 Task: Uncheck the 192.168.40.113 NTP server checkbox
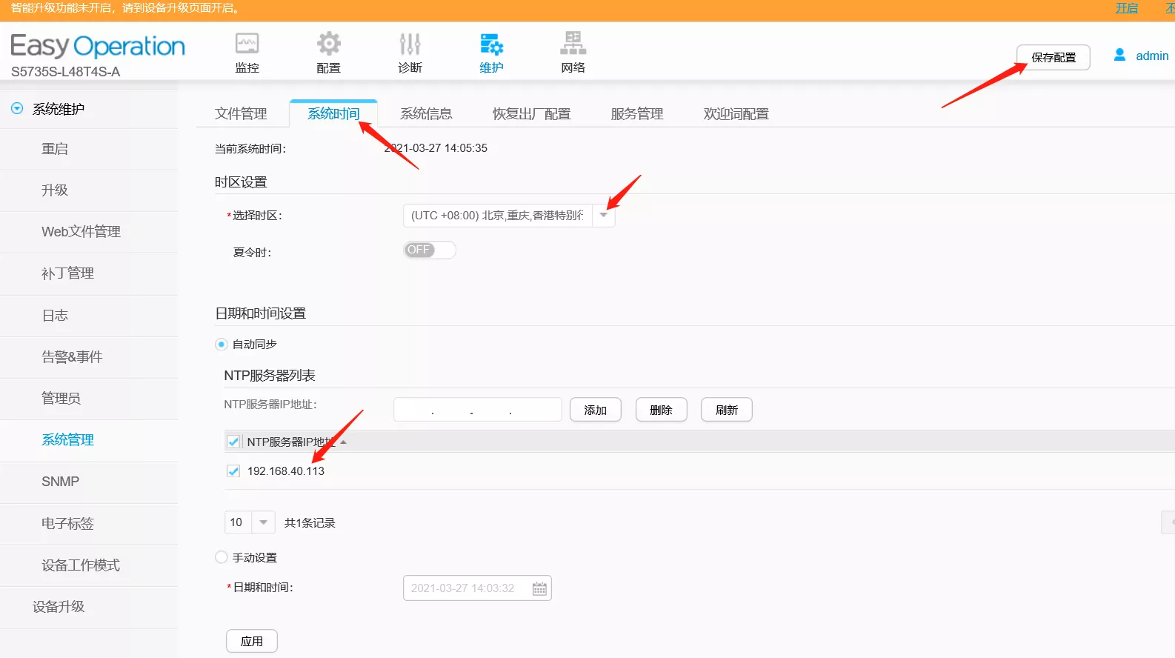pos(233,471)
